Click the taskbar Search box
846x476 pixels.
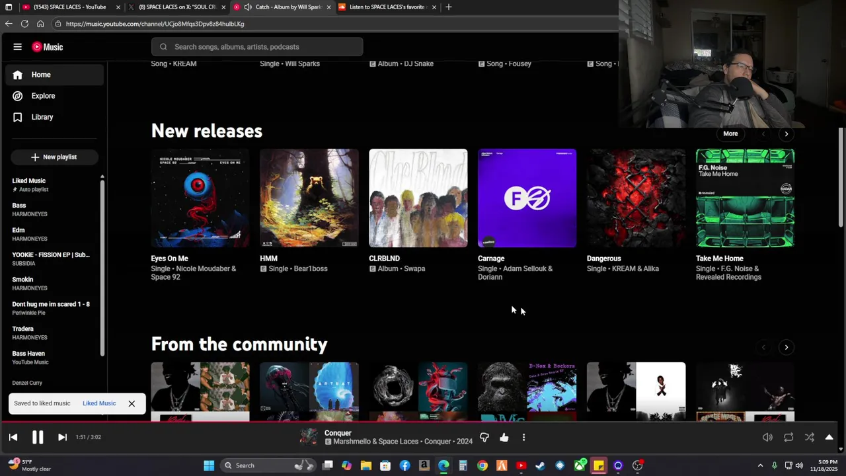pos(268,465)
